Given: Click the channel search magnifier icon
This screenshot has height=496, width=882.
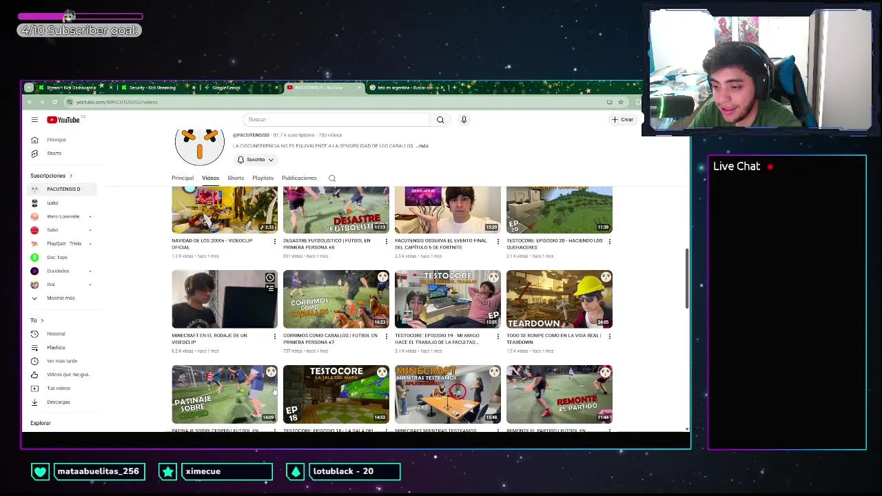Looking at the screenshot, I should pos(332,178).
